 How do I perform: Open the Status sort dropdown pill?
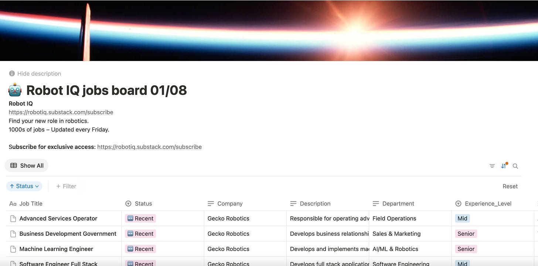[x=24, y=186]
